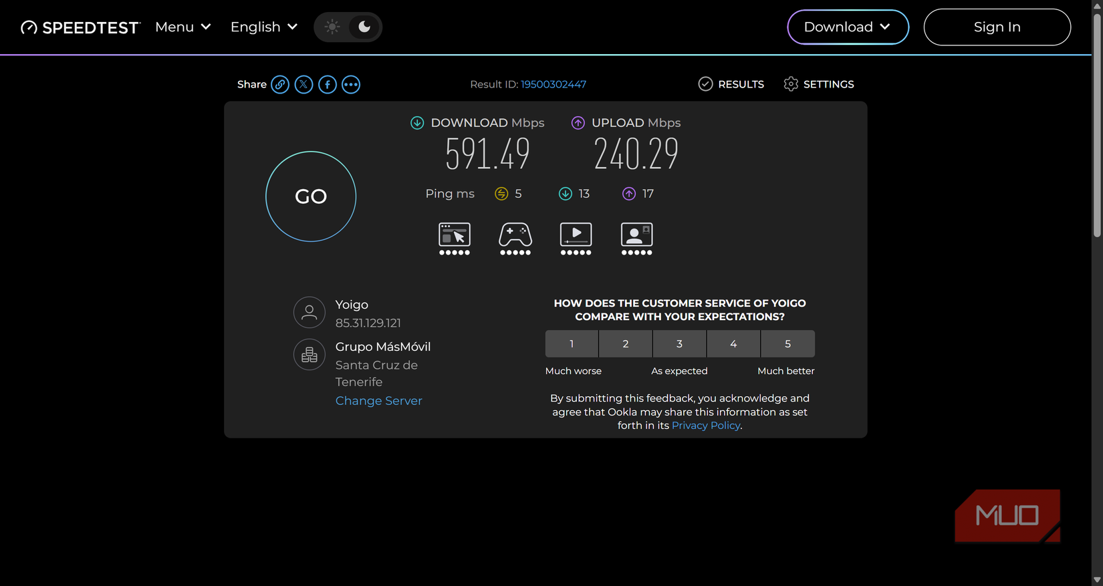Select the gaming controller rating icon

pos(515,239)
